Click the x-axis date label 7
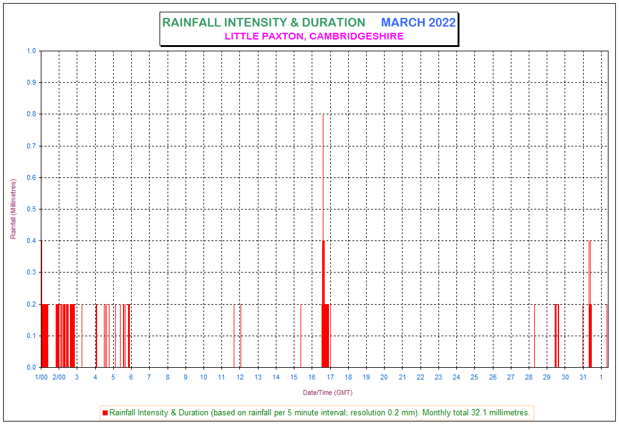 click(x=149, y=377)
